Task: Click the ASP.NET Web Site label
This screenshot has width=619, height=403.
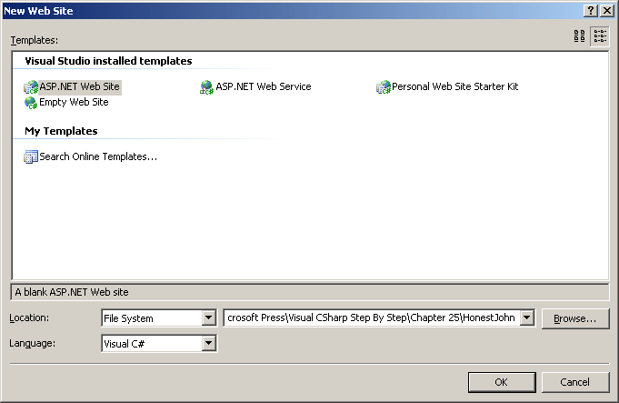Action: pos(79,86)
